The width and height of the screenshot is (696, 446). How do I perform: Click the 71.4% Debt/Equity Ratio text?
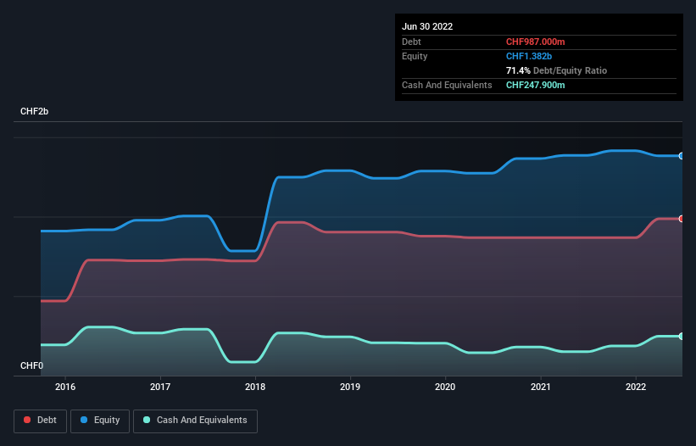point(556,70)
